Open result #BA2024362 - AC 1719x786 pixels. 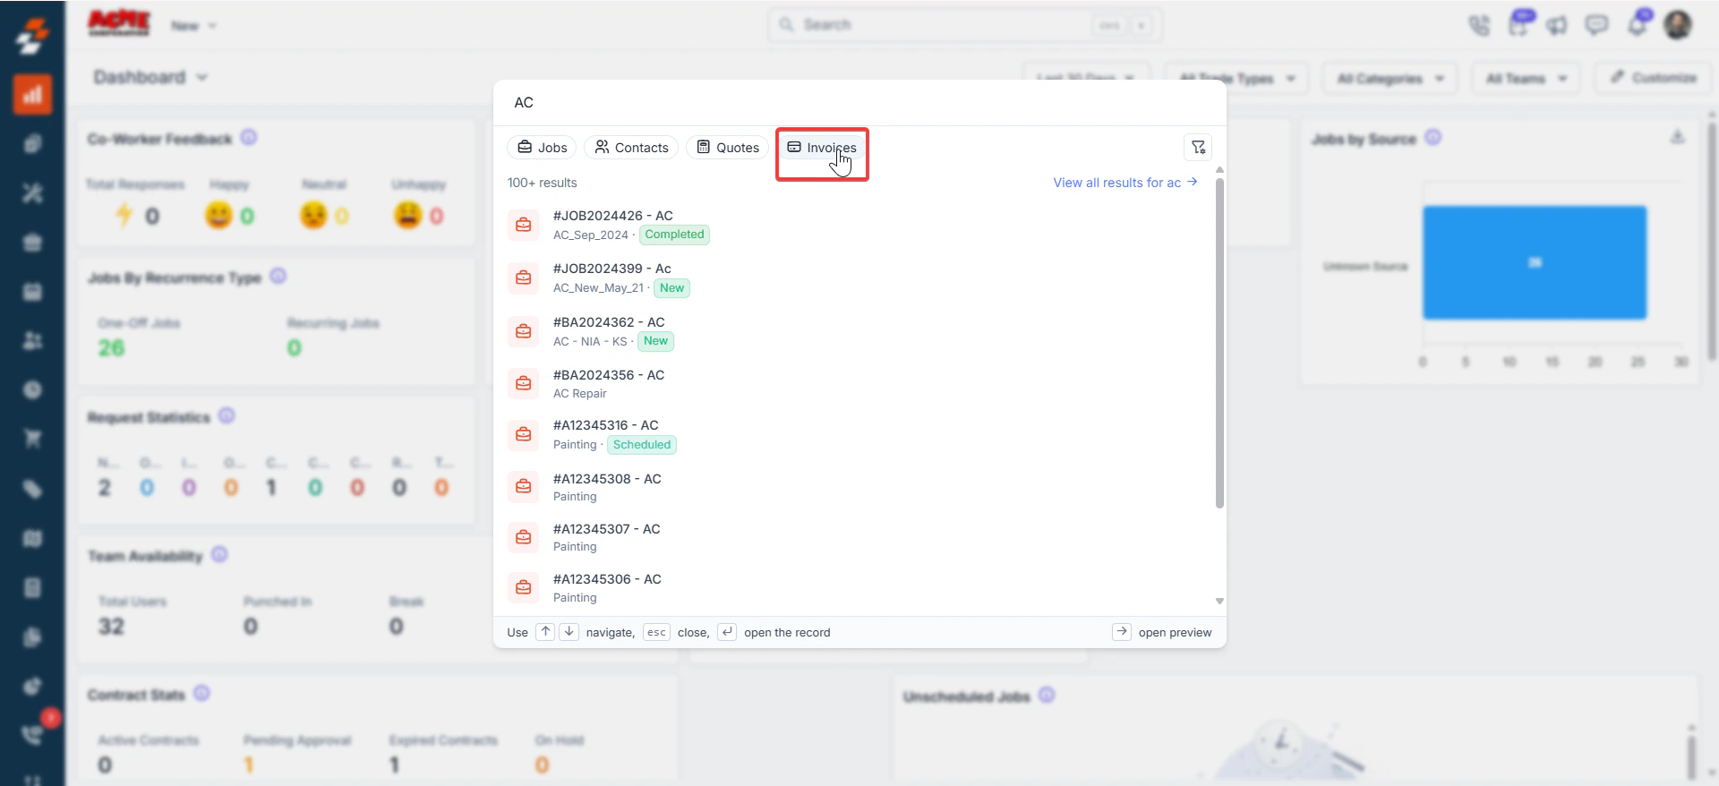coord(857,331)
